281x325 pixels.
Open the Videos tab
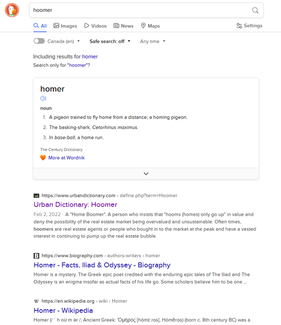coord(95,26)
